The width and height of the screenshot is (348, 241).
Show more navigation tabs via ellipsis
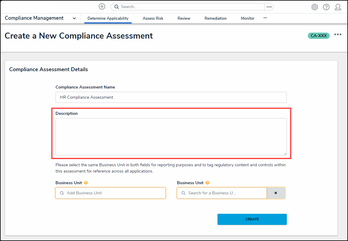[265, 18]
